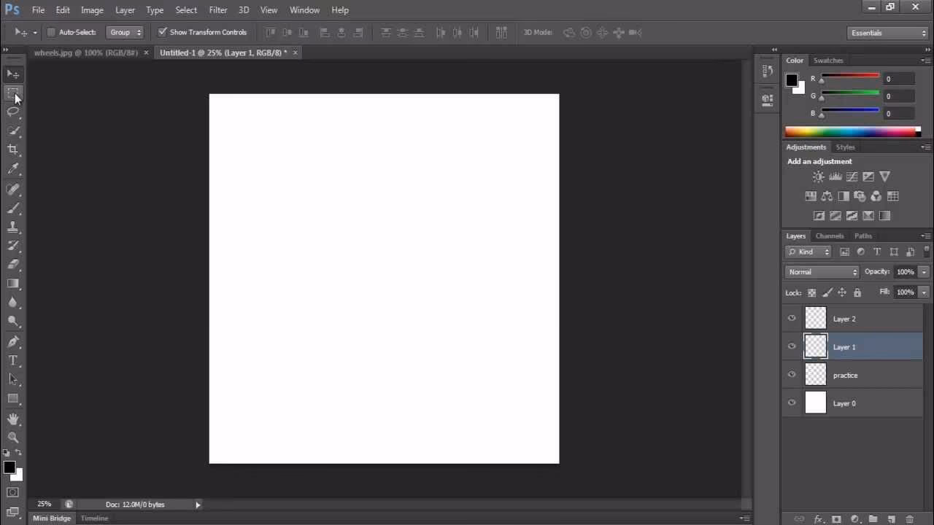Enable the Auto-Select checkbox

tap(51, 32)
